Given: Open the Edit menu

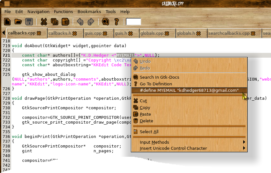Looking at the screenshot, I should tap(19, 11).
